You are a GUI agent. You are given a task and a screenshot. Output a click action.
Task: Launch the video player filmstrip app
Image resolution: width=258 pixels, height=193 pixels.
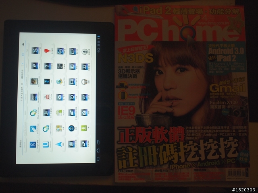(72, 82)
